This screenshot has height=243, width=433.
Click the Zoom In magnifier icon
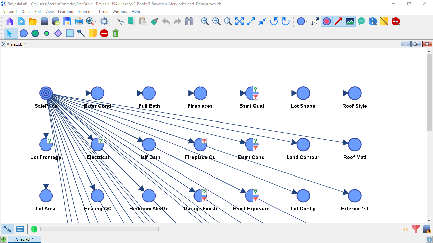pos(205,22)
